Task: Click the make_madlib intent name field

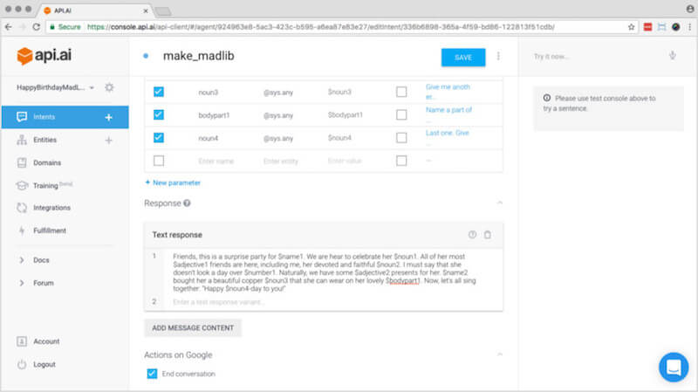Action: click(x=199, y=56)
